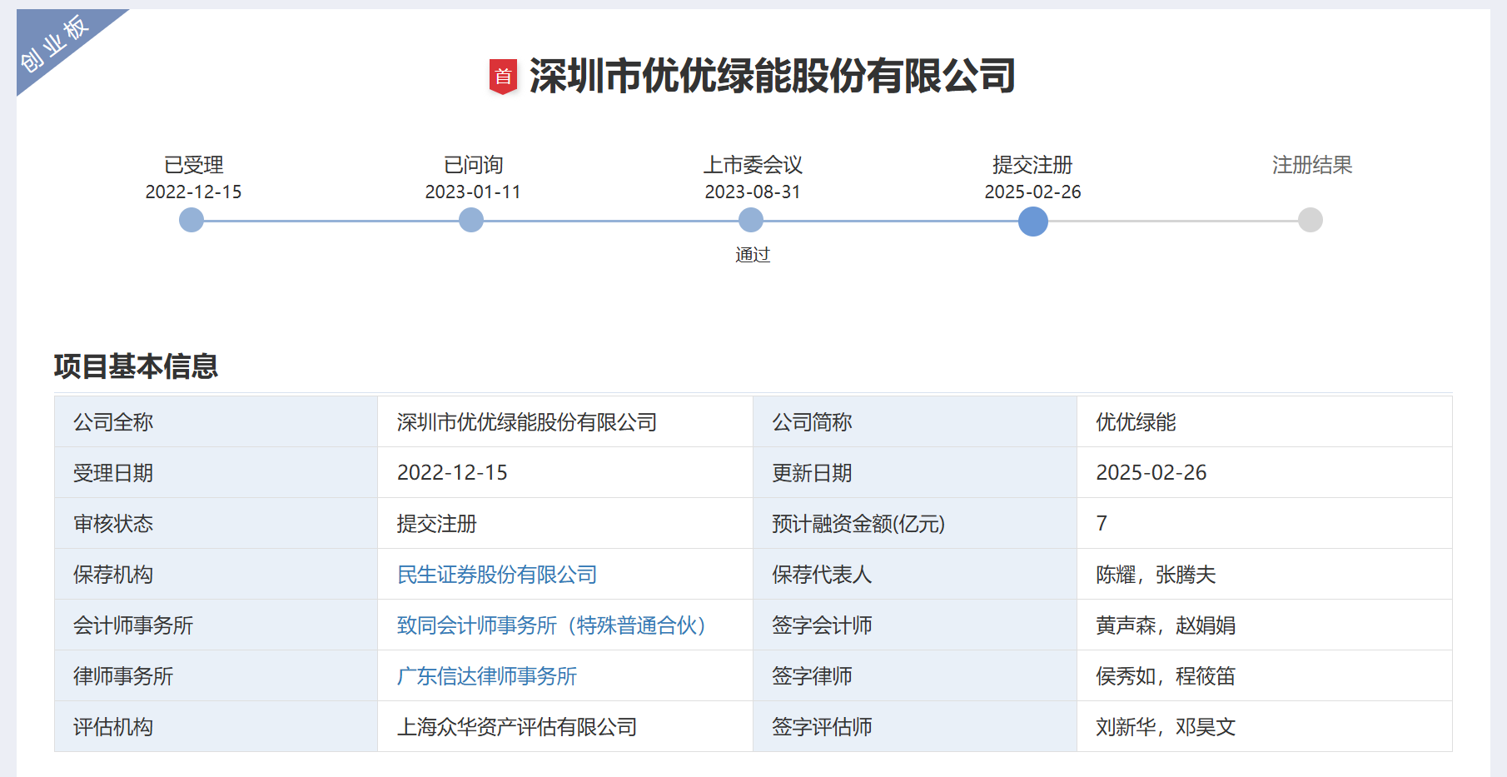
Task: Click the company full name table value
Action: point(565,422)
